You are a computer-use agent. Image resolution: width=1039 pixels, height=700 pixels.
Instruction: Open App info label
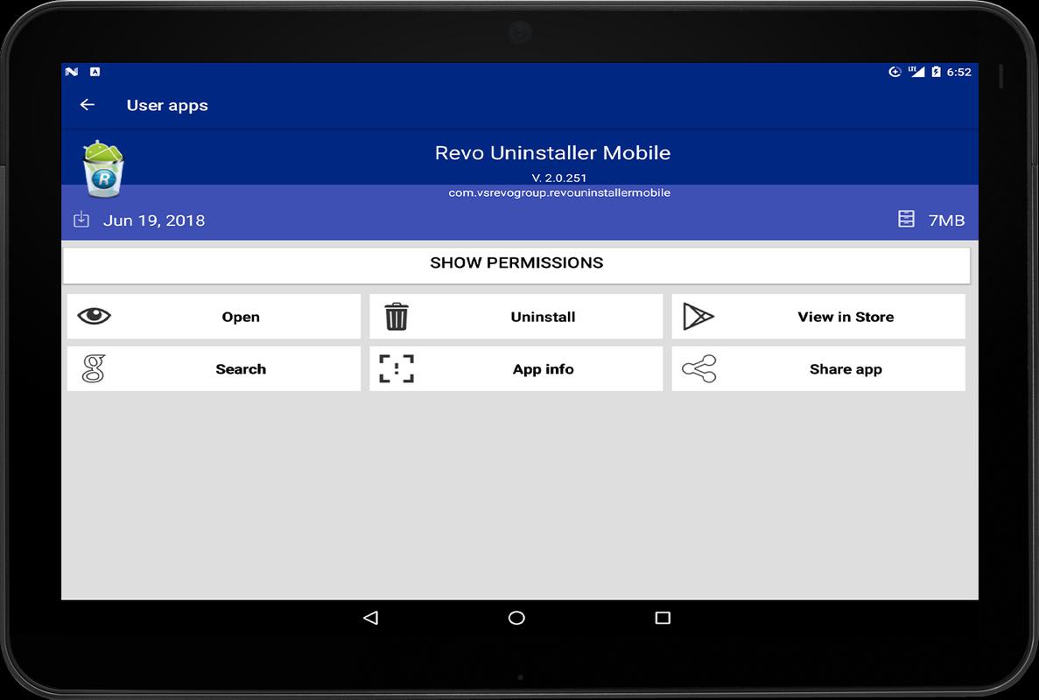click(543, 369)
